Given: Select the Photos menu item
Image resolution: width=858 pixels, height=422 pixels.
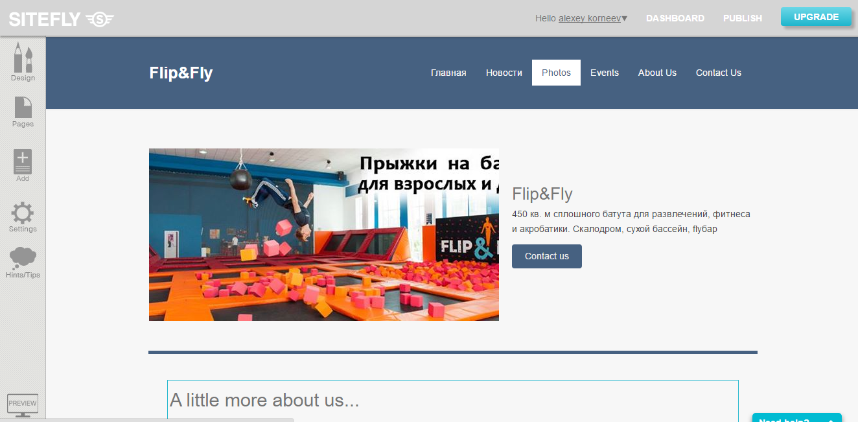Looking at the screenshot, I should (556, 73).
